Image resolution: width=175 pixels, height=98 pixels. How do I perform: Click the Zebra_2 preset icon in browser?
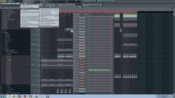click(x=3, y=27)
